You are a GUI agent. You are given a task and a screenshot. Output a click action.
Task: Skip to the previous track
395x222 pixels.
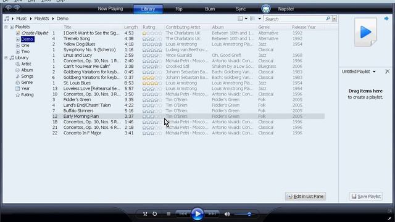(183, 214)
